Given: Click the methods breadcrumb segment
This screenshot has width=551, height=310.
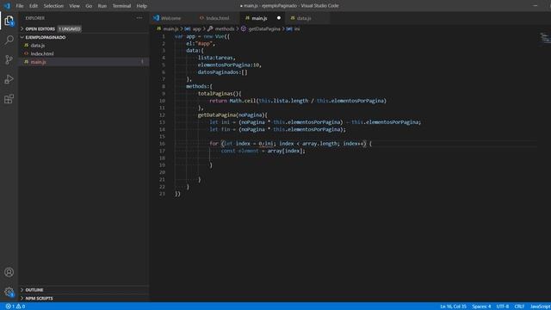Looking at the screenshot, I should point(224,28).
